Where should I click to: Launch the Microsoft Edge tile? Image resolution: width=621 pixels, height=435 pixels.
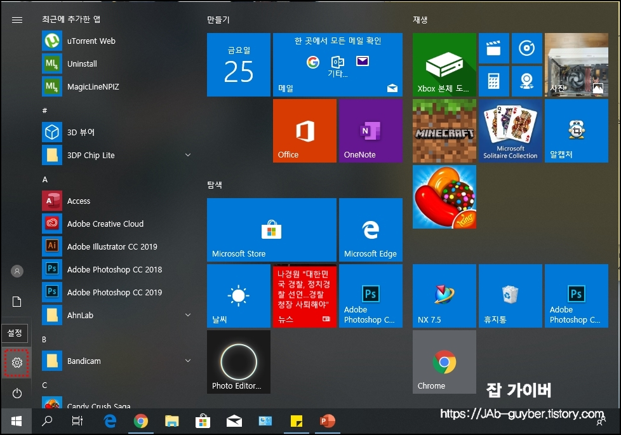coord(371,230)
